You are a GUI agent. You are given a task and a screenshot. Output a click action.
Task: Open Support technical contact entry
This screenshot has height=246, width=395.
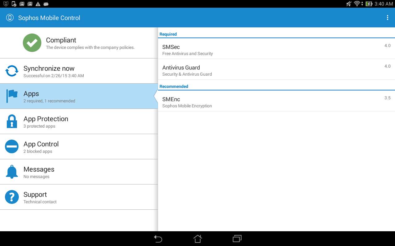point(79,197)
